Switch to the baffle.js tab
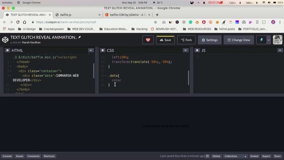This screenshot has height=160, width=284. click(x=78, y=15)
